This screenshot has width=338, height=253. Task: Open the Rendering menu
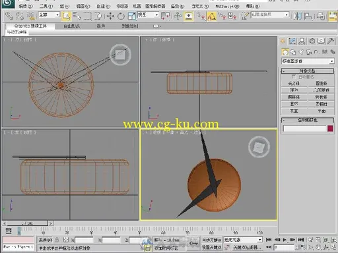[178, 6]
